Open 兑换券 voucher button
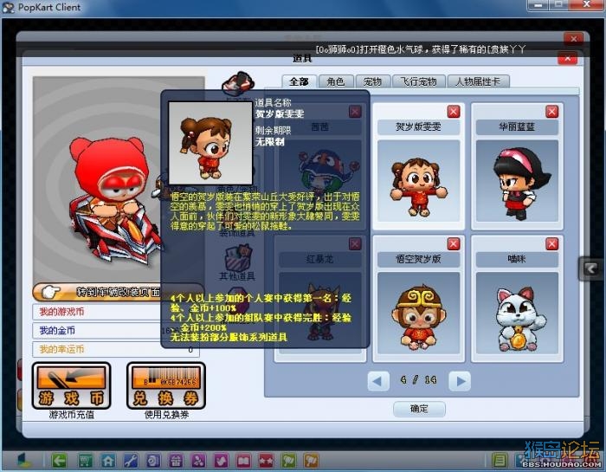 166,385
